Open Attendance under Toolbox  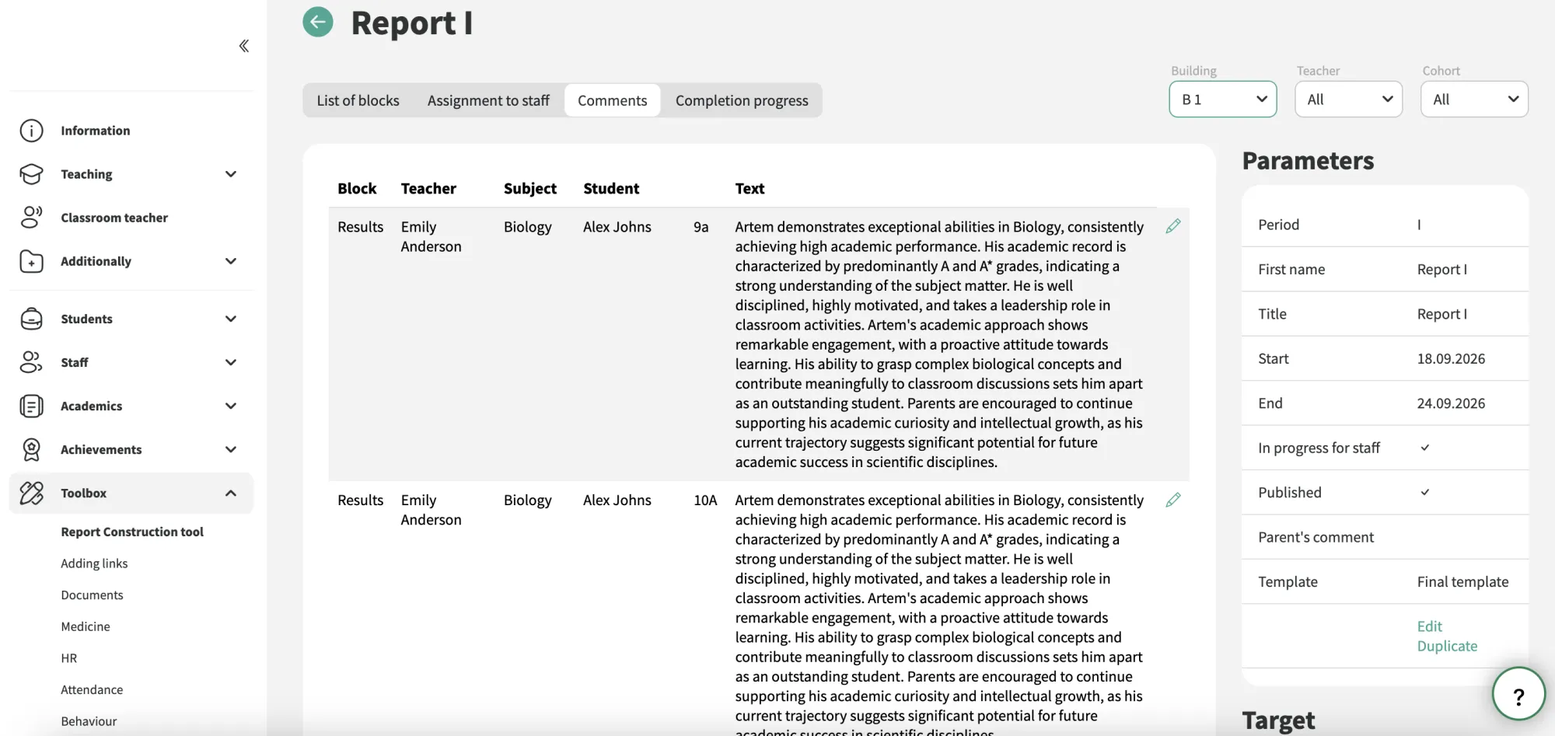(x=92, y=689)
